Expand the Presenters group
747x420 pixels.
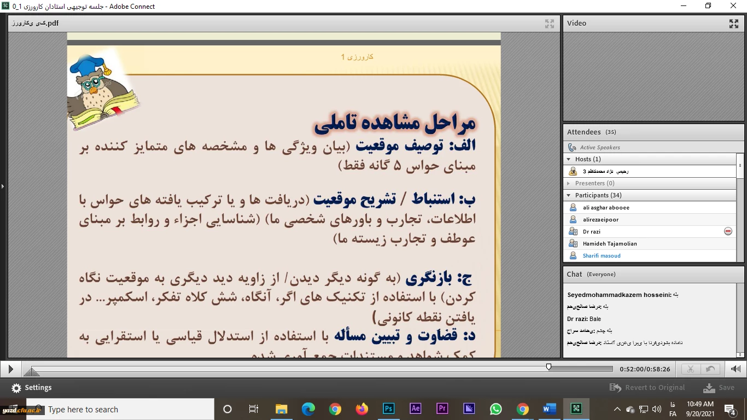point(569,183)
